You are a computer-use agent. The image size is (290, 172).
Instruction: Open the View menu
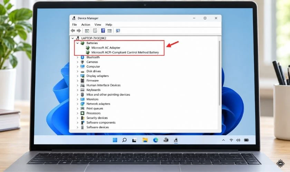98,24
